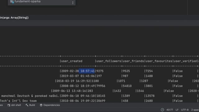Open the Dependencies tool window
Screen dimensions: 199x112
point(50,105)
